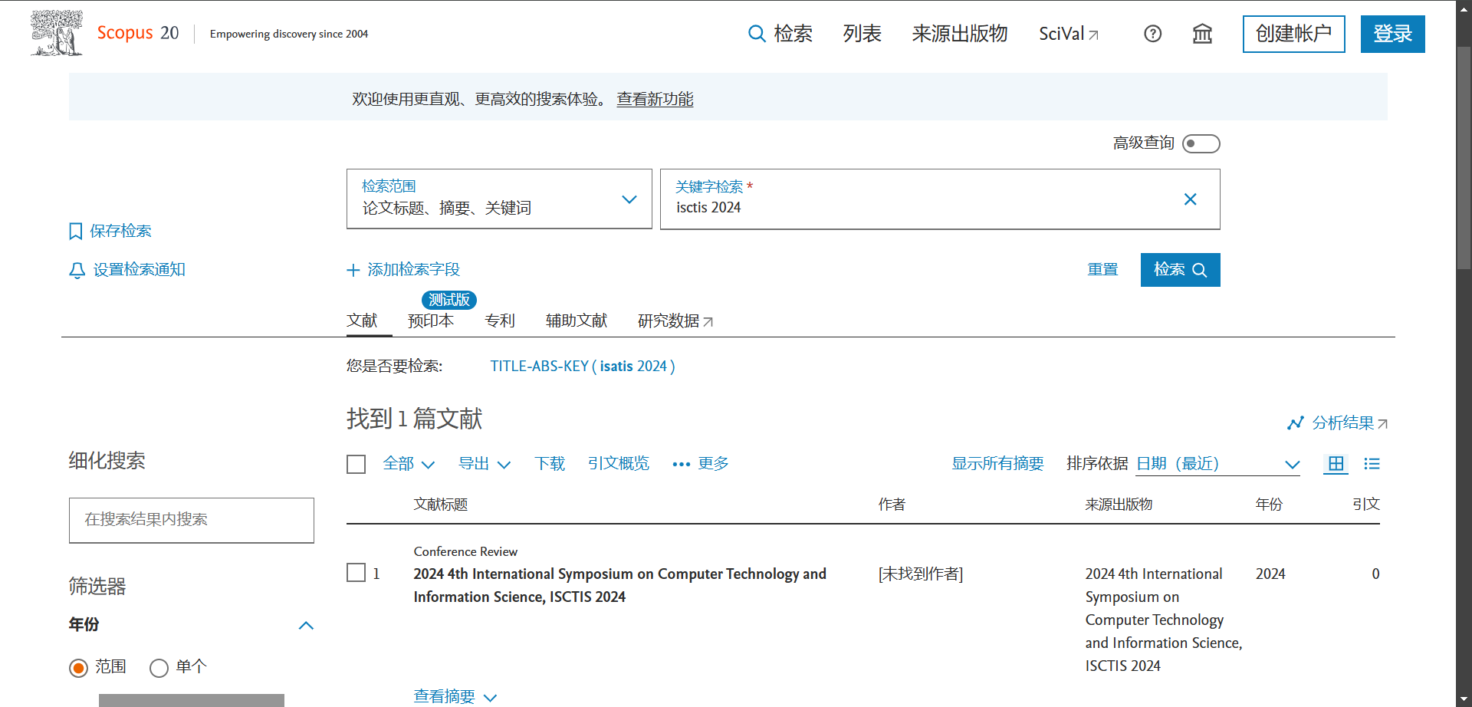Switch to list view icon
The width and height of the screenshot is (1472, 707).
1372,464
